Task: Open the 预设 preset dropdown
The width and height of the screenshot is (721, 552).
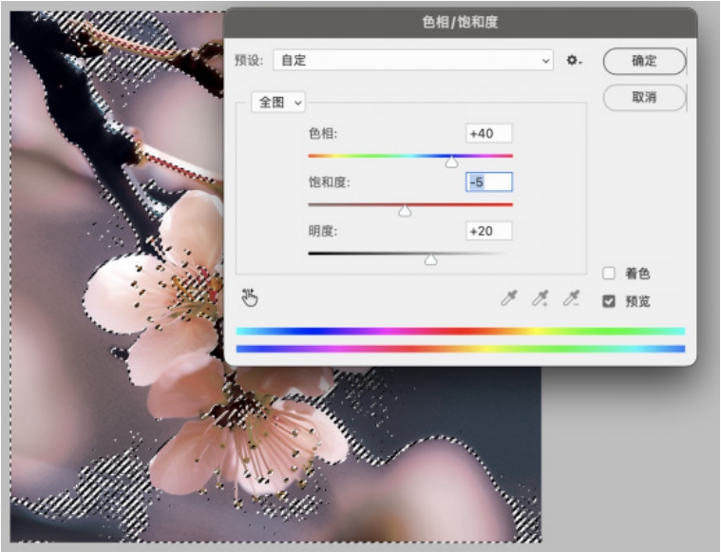Action: point(413,61)
